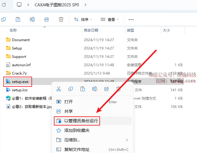This screenshot has width=197, height=153.
Task: Click the context menu Paste icon
Action: pos(83,89)
